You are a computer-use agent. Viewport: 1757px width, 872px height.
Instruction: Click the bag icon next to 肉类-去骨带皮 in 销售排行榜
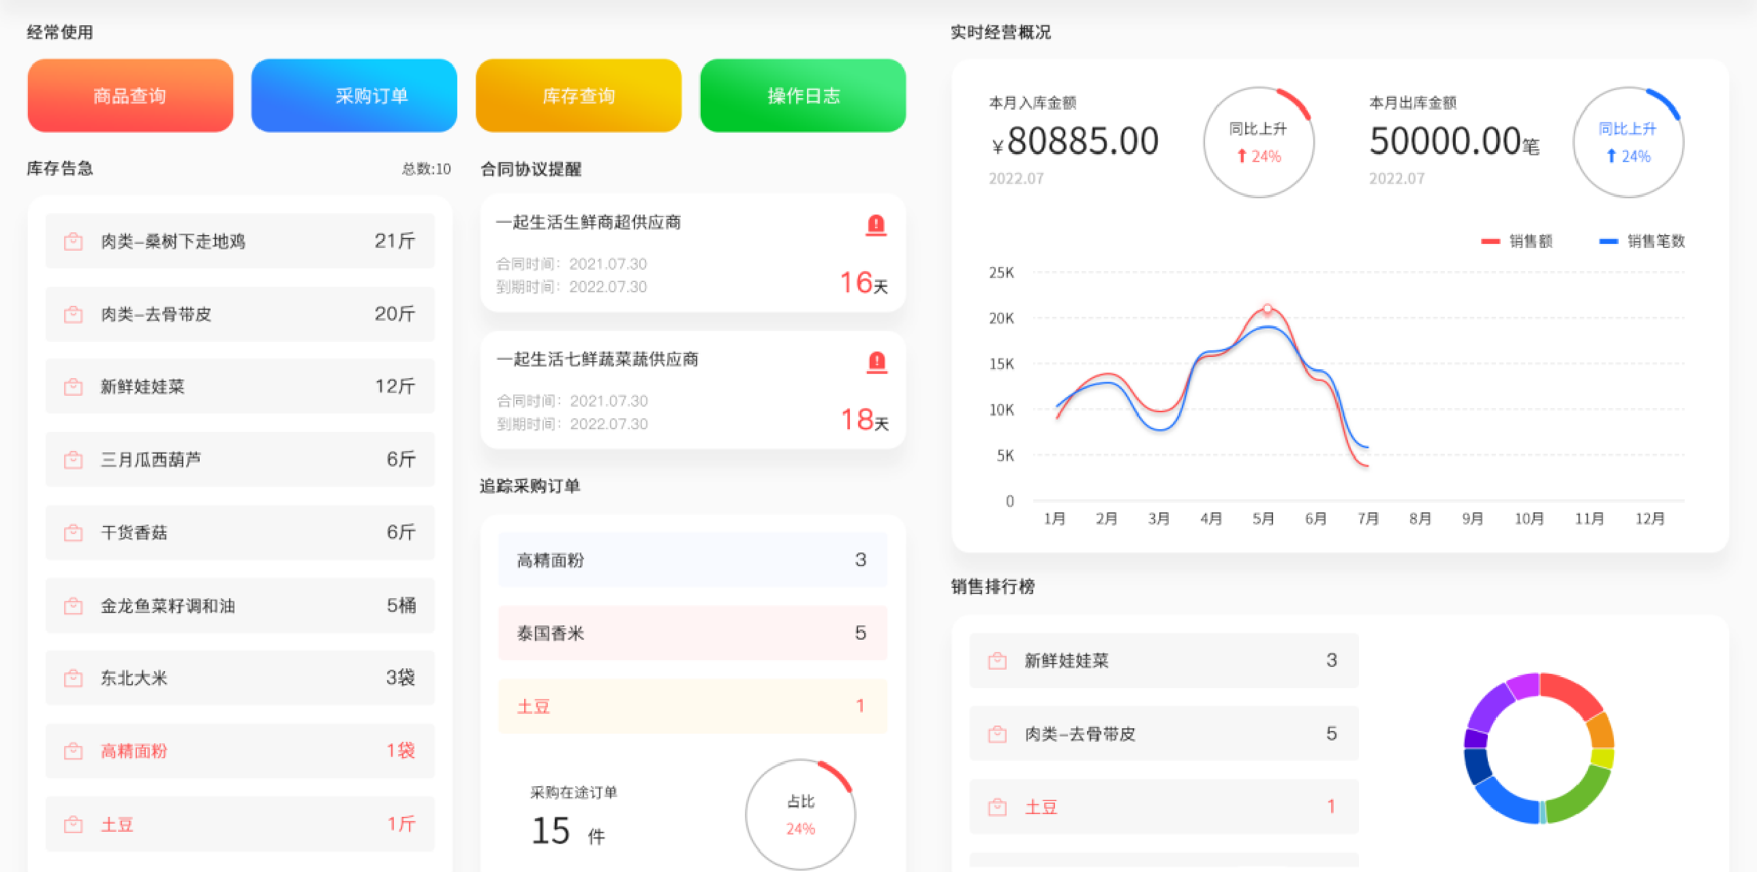tap(997, 734)
